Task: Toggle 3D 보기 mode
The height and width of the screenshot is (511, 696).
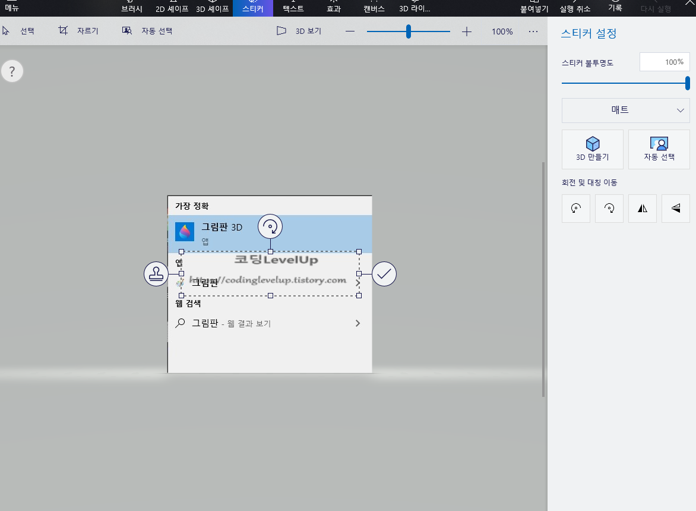Action: 299,31
